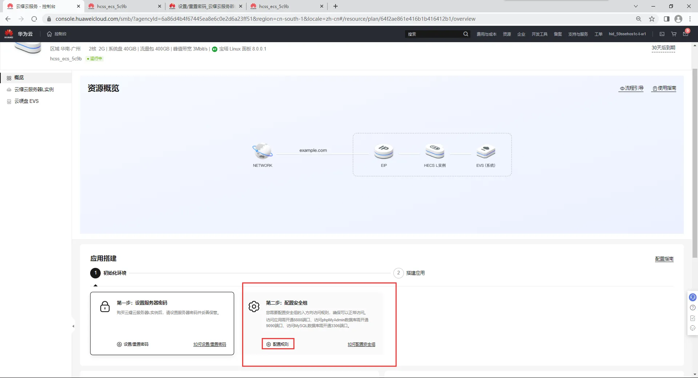
Task: Select 概览 in the left sidebar
Action: [x=36, y=78]
